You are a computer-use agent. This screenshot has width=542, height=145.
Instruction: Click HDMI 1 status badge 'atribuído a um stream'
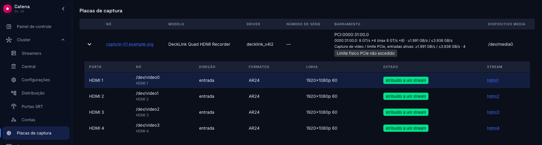pos(406,80)
